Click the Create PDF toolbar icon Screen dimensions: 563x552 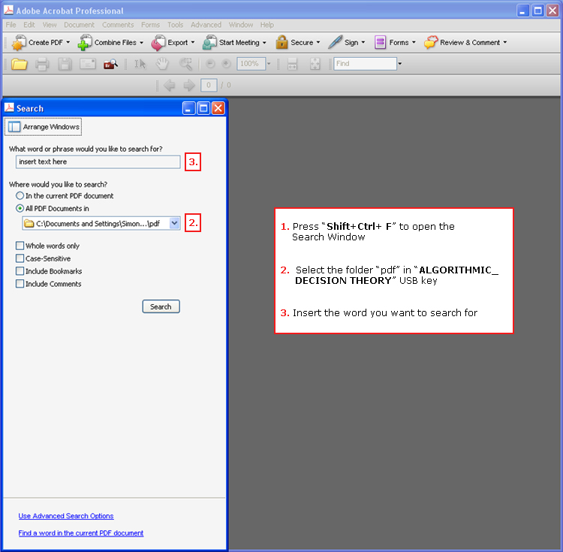click(19, 42)
